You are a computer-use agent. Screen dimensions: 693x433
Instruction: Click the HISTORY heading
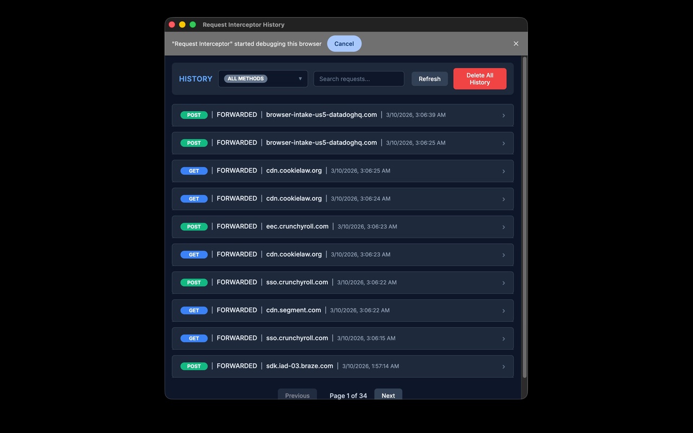click(x=195, y=78)
